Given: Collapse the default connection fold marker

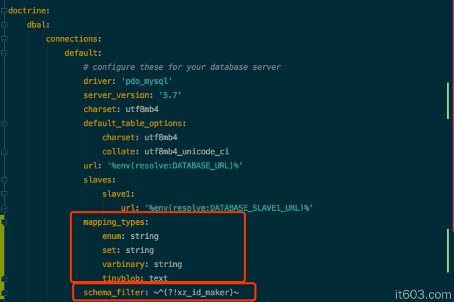Looking at the screenshot, I should 3,52.
